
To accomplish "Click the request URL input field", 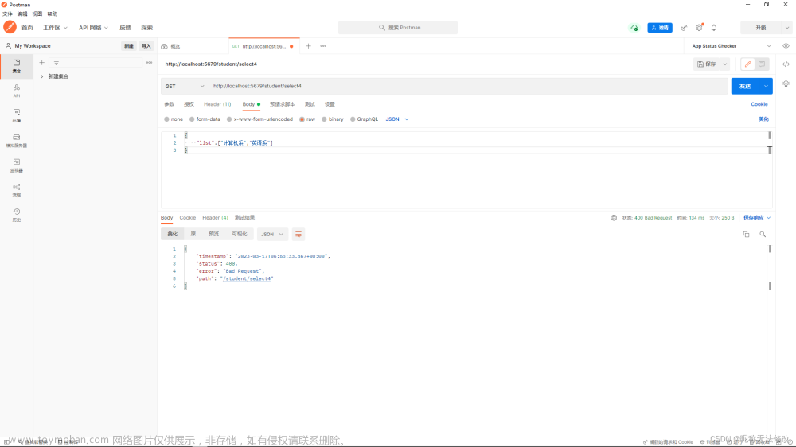I will 469,86.
